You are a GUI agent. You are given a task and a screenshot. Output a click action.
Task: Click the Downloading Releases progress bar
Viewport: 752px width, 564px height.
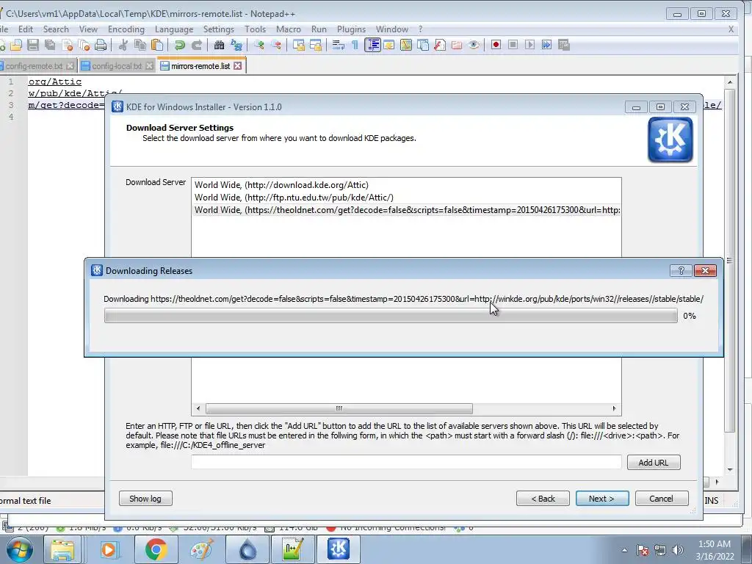[391, 316]
